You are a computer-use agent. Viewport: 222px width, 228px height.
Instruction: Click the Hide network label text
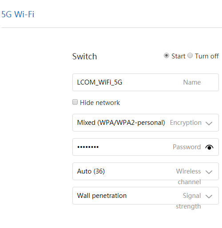pyautogui.click(x=100, y=103)
